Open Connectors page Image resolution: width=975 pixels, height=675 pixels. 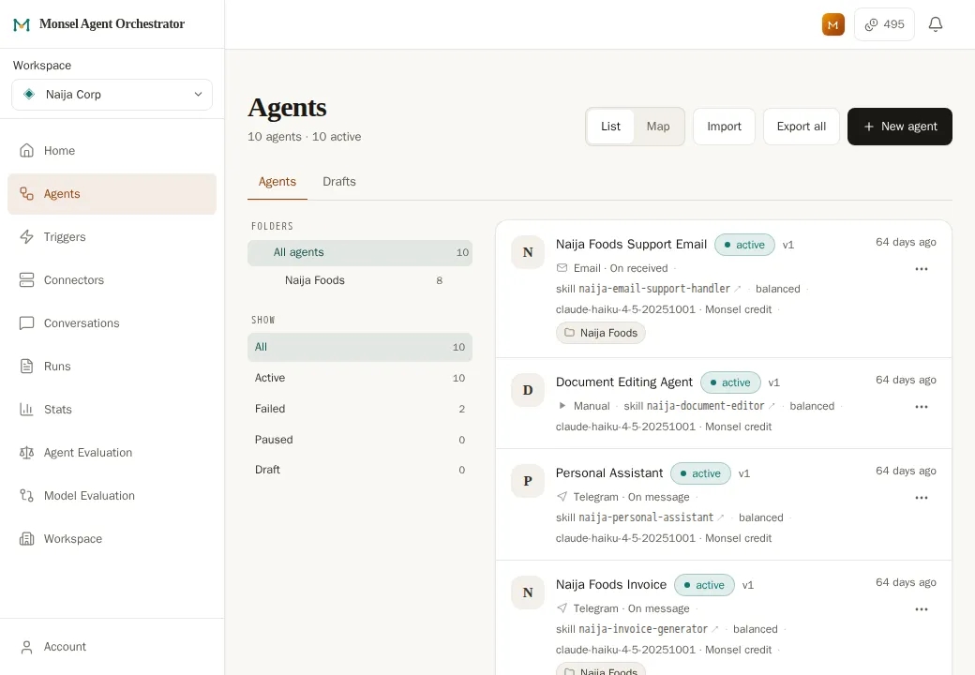112,280
